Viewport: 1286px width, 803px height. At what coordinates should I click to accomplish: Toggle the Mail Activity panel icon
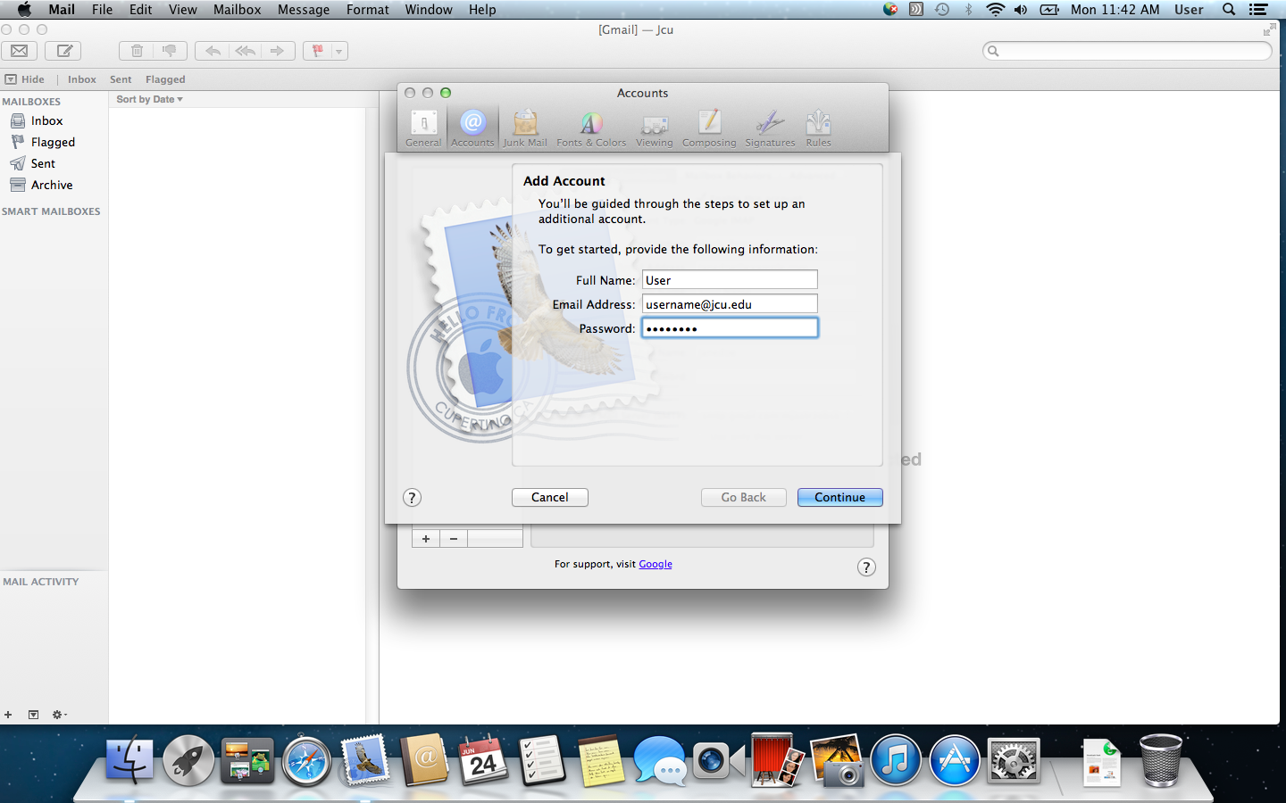point(33,715)
